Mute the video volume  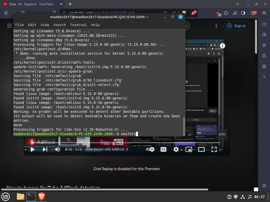[x=57, y=149]
